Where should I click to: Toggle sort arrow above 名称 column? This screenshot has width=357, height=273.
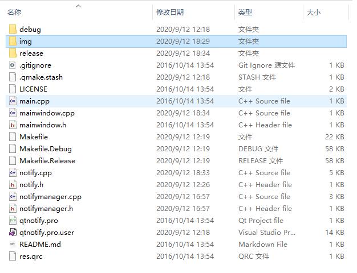[78, 6]
